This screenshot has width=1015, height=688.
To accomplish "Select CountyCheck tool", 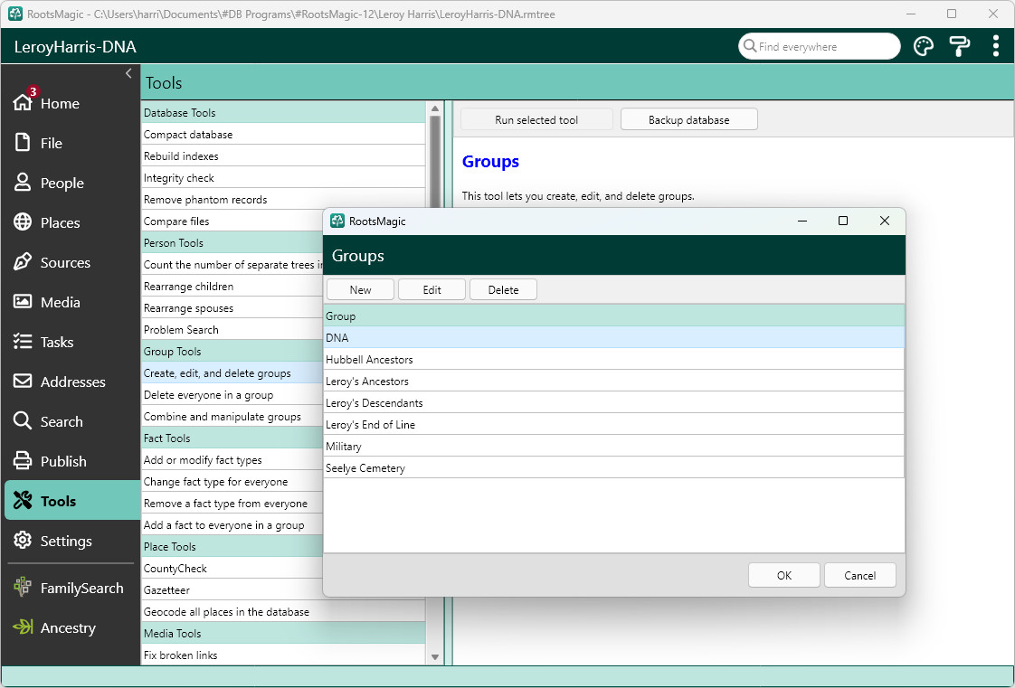I will tap(232, 569).
